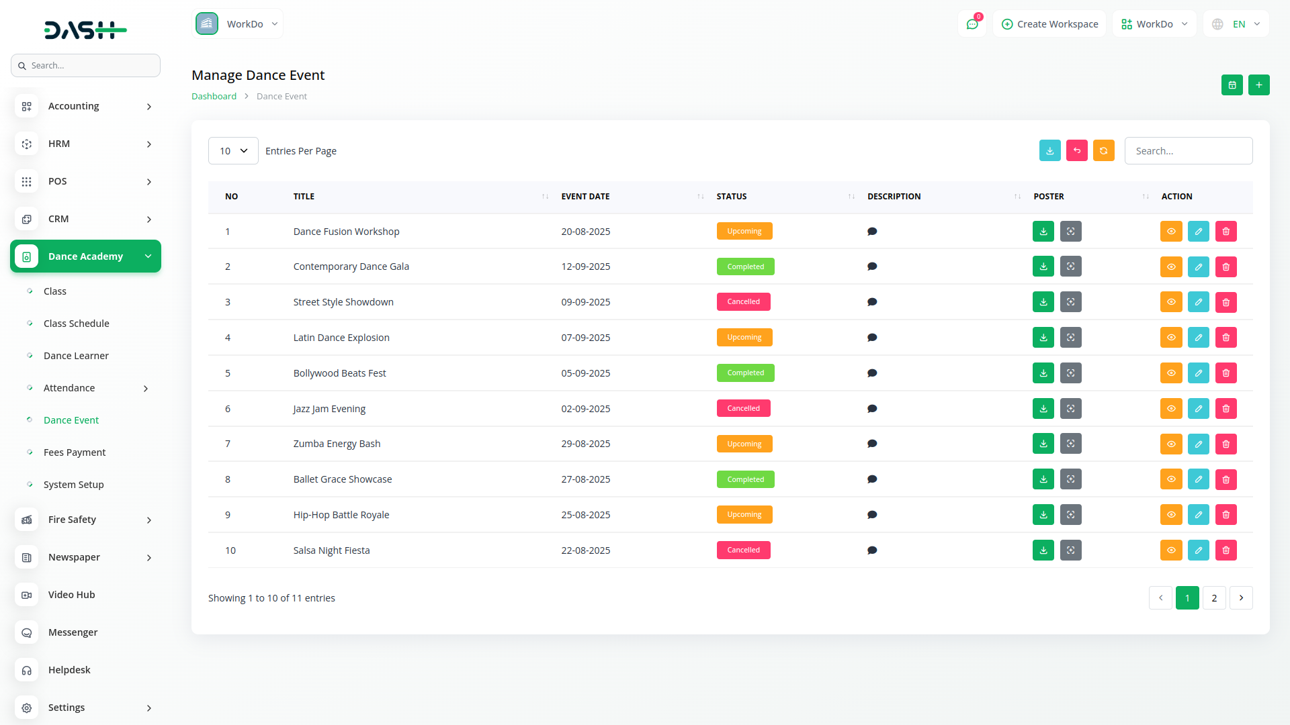Edit the Street Style Showdown event
Viewport: 1290px width, 725px height.
[1198, 302]
